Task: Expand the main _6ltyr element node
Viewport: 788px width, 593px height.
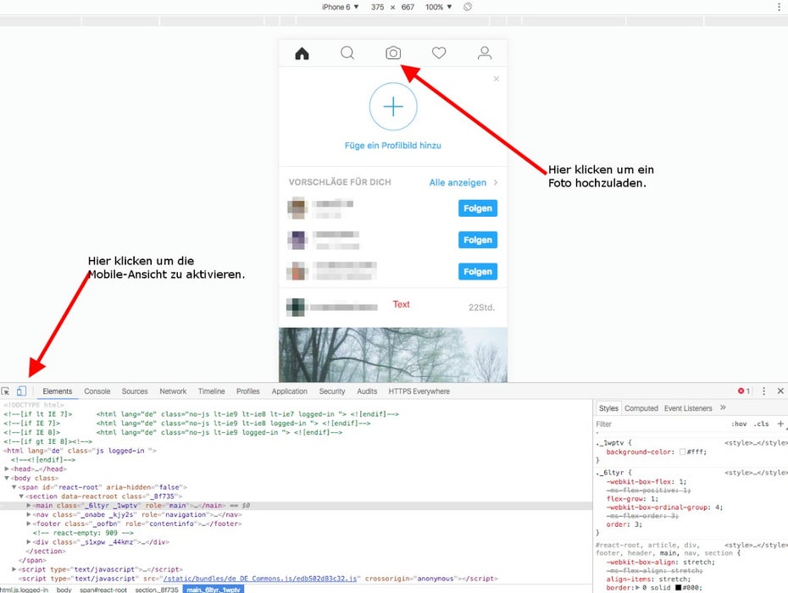Action: 29,506
